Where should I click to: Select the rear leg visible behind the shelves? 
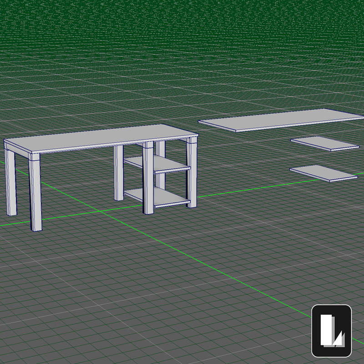pyautogui.click(x=161, y=150)
